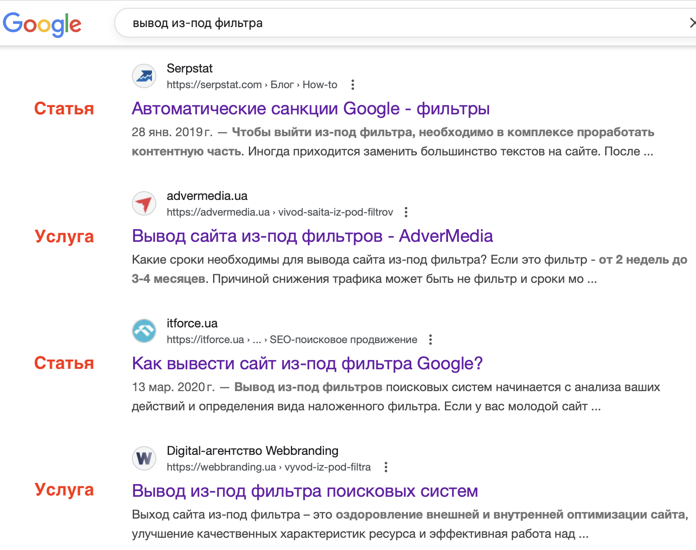Click the advermedia.ua breadcrumb URL
The width and height of the screenshot is (696, 550).
coord(279,212)
